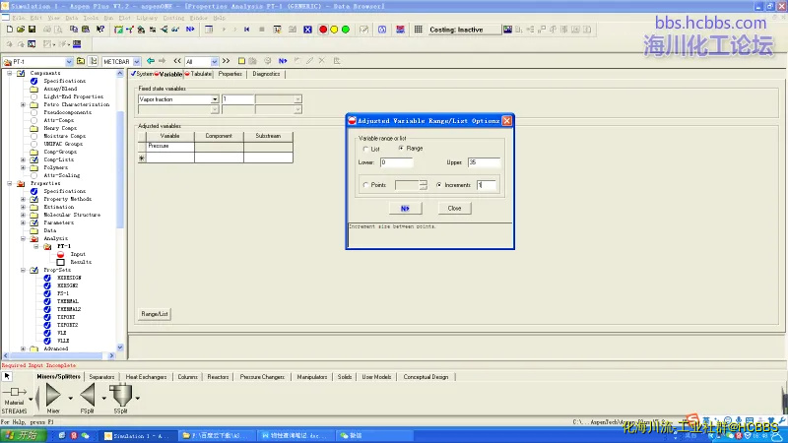Click the red circle status icon
788x443 pixels.
(323, 30)
